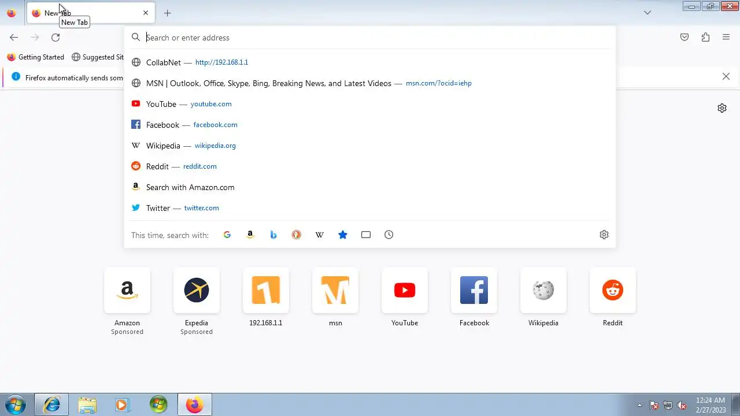Open the Windows Start menu

click(x=16, y=405)
